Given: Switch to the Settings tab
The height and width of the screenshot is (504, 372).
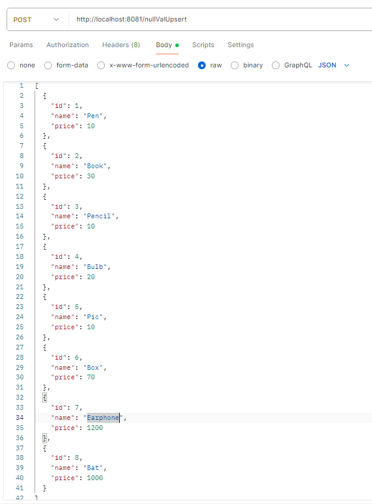Looking at the screenshot, I should (x=240, y=45).
